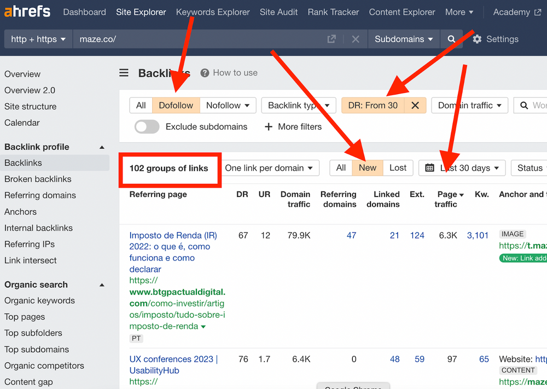Select the New links filter
The height and width of the screenshot is (389, 547).
pos(368,168)
